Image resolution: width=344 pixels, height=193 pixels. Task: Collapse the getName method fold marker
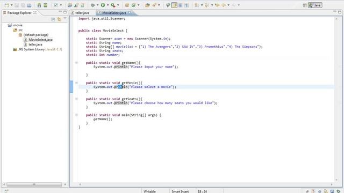click(76, 63)
